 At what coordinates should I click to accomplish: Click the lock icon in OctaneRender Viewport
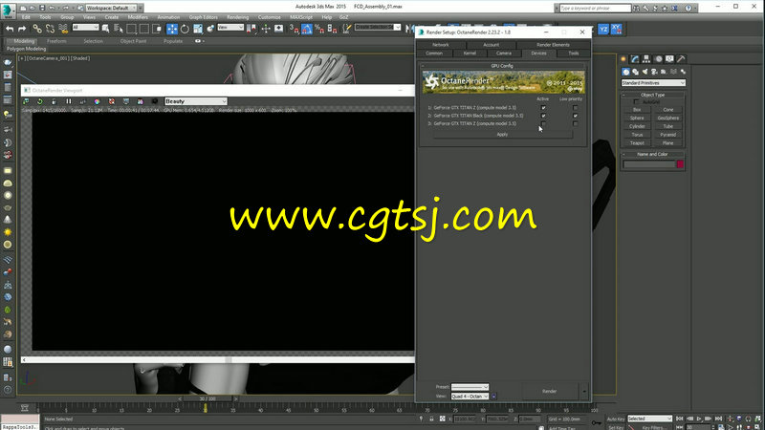pyautogui.click(x=55, y=101)
